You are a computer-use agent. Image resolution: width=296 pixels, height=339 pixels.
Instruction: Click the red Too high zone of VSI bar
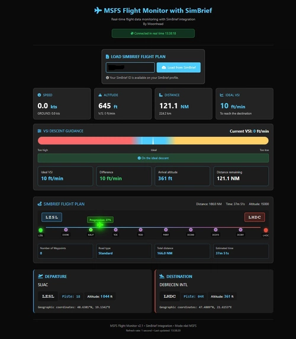click(85, 140)
